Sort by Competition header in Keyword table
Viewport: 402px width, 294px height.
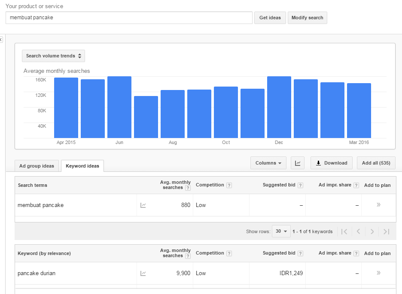click(210, 253)
